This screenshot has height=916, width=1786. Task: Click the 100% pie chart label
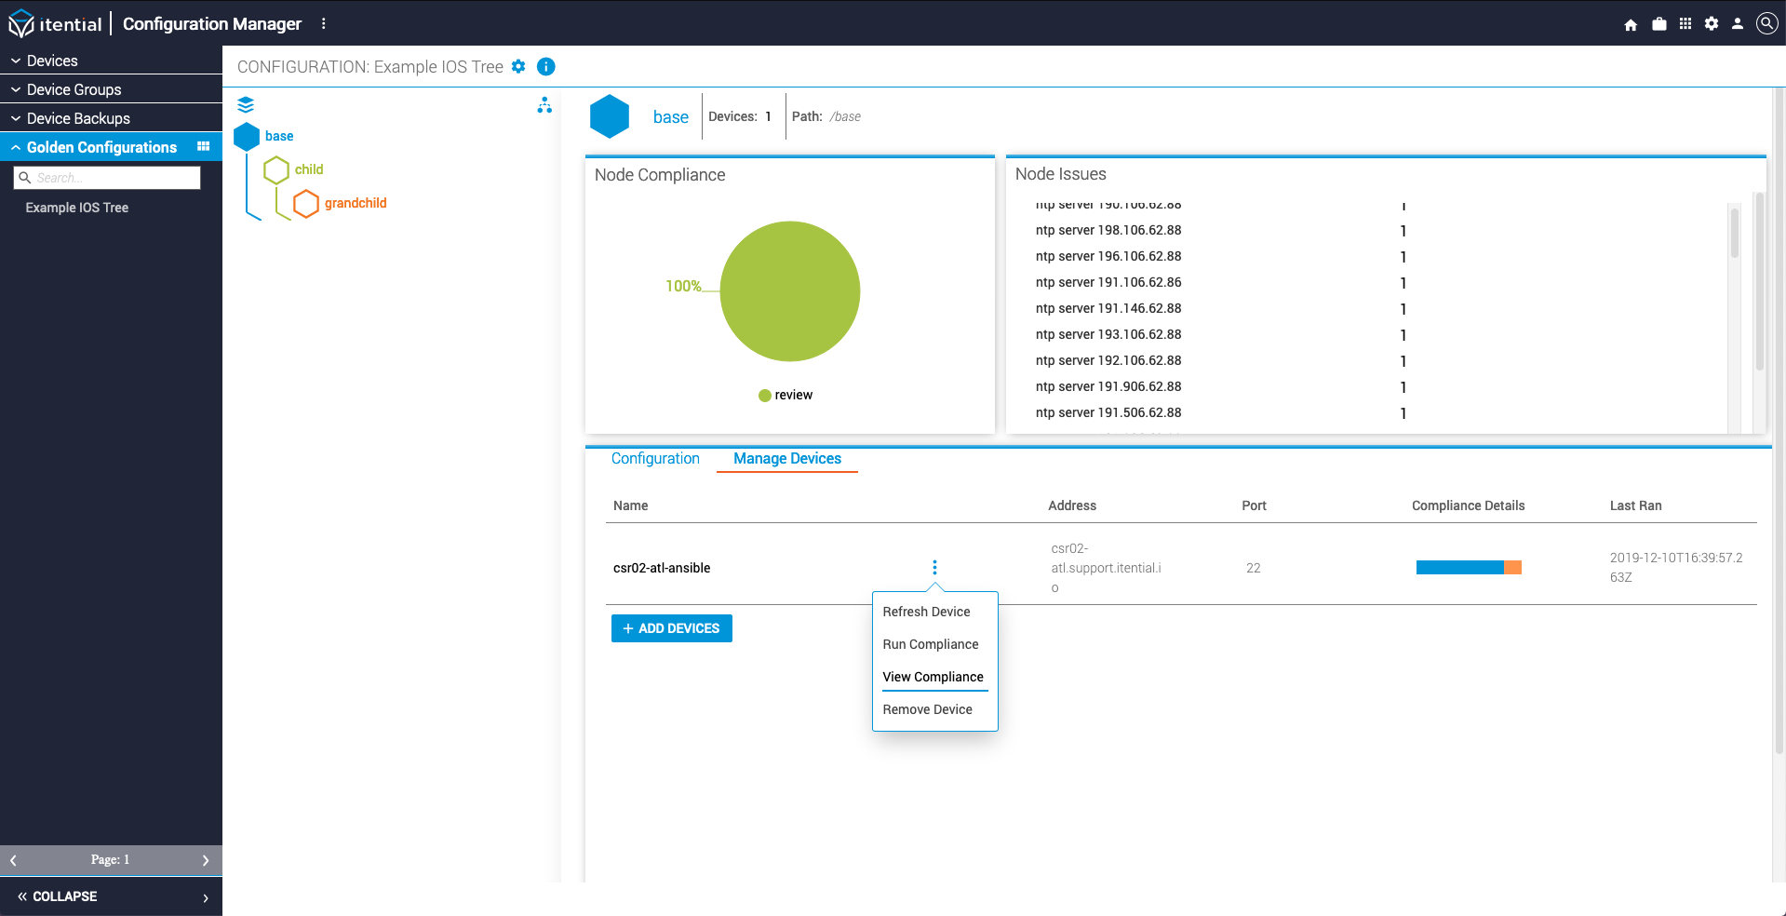[x=683, y=286]
